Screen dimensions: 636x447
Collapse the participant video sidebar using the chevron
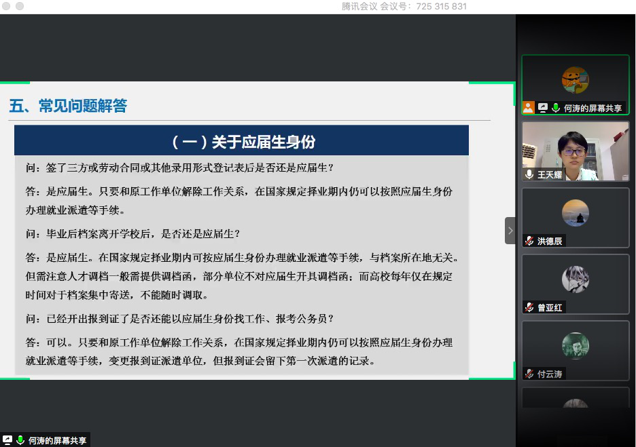click(510, 231)
